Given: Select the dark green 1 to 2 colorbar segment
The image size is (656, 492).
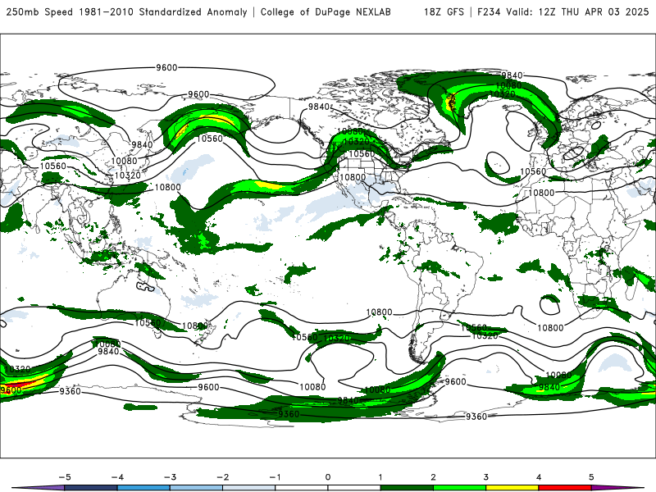Looking at the screenshot, I should click(x=407, y=488).
